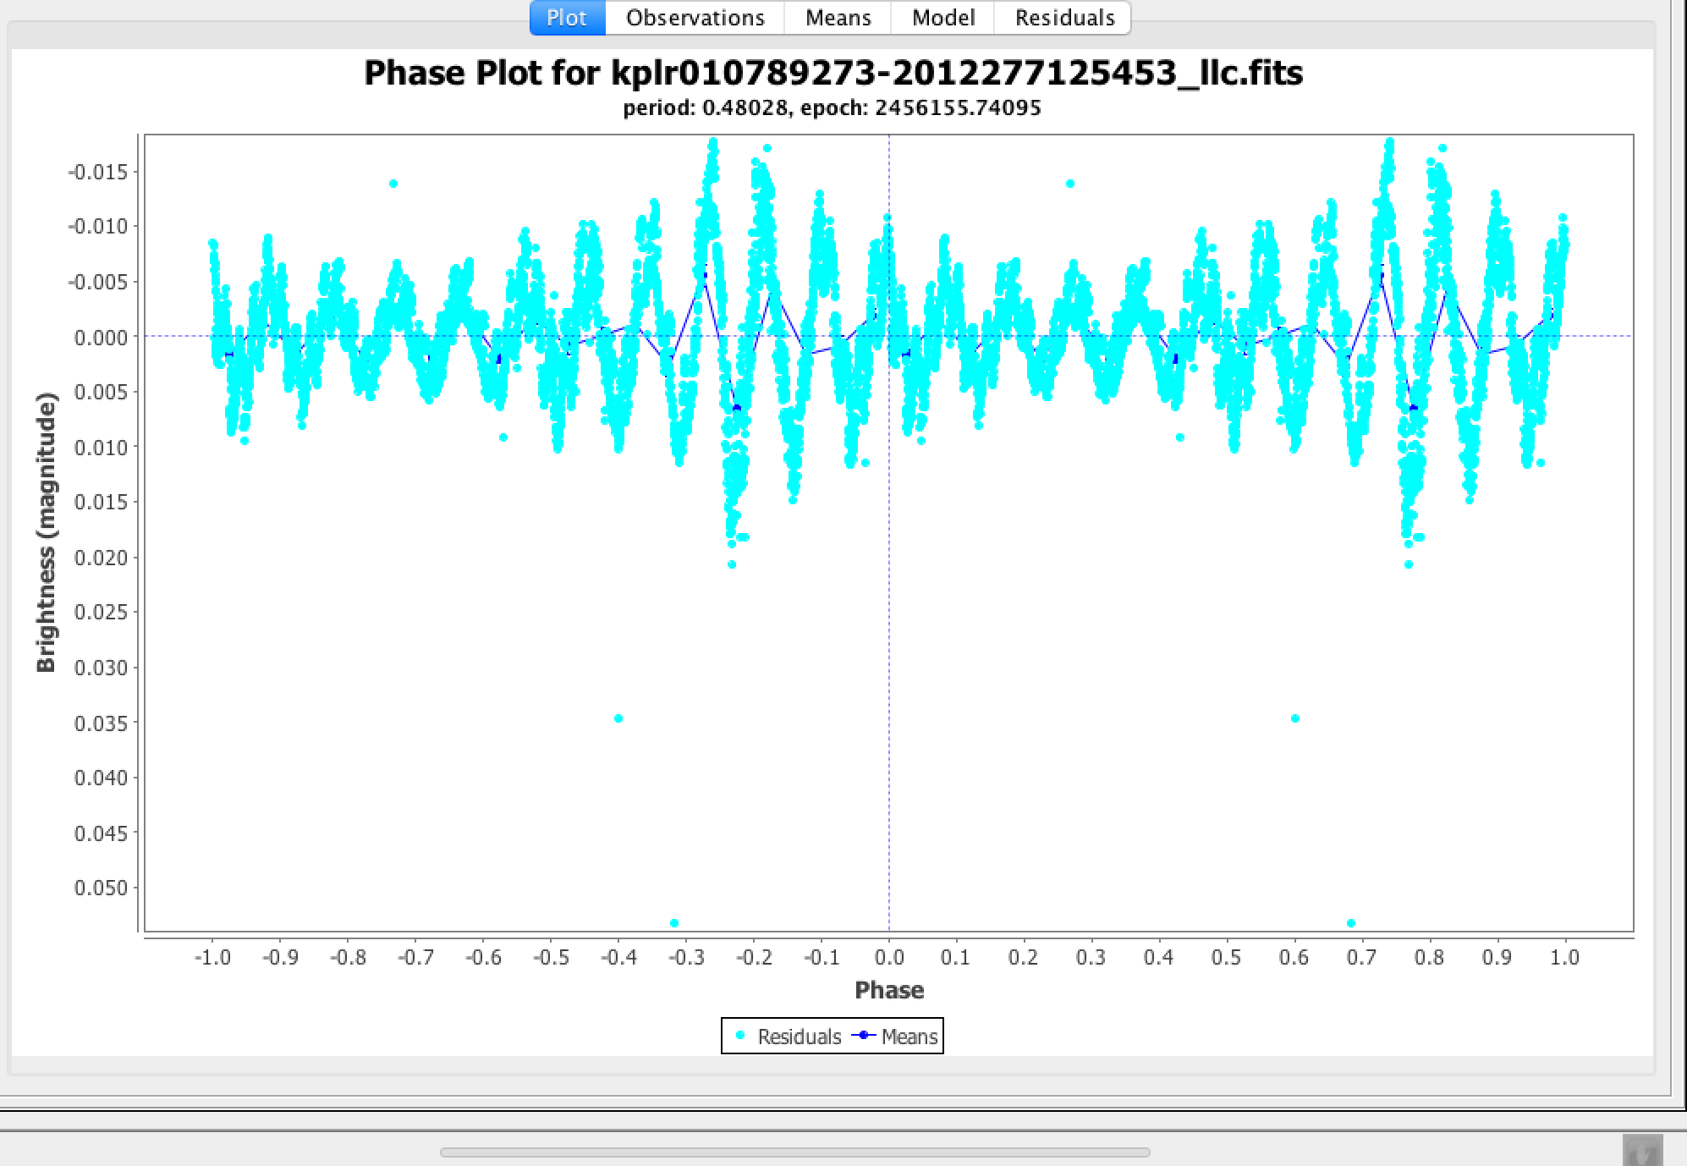The image size is (1687, 1166).
Task: Click the Brightness (magnitude) y-axis label
Action: click(46, 532)
